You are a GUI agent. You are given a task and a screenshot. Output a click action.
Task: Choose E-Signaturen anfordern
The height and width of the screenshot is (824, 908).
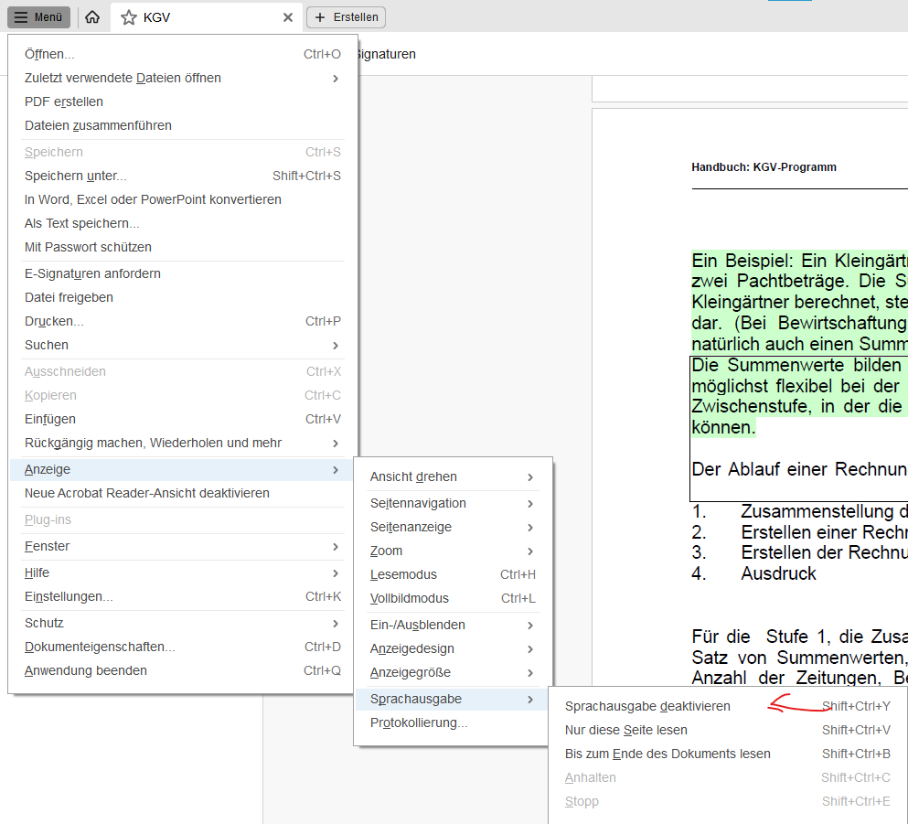pos(182,273)
